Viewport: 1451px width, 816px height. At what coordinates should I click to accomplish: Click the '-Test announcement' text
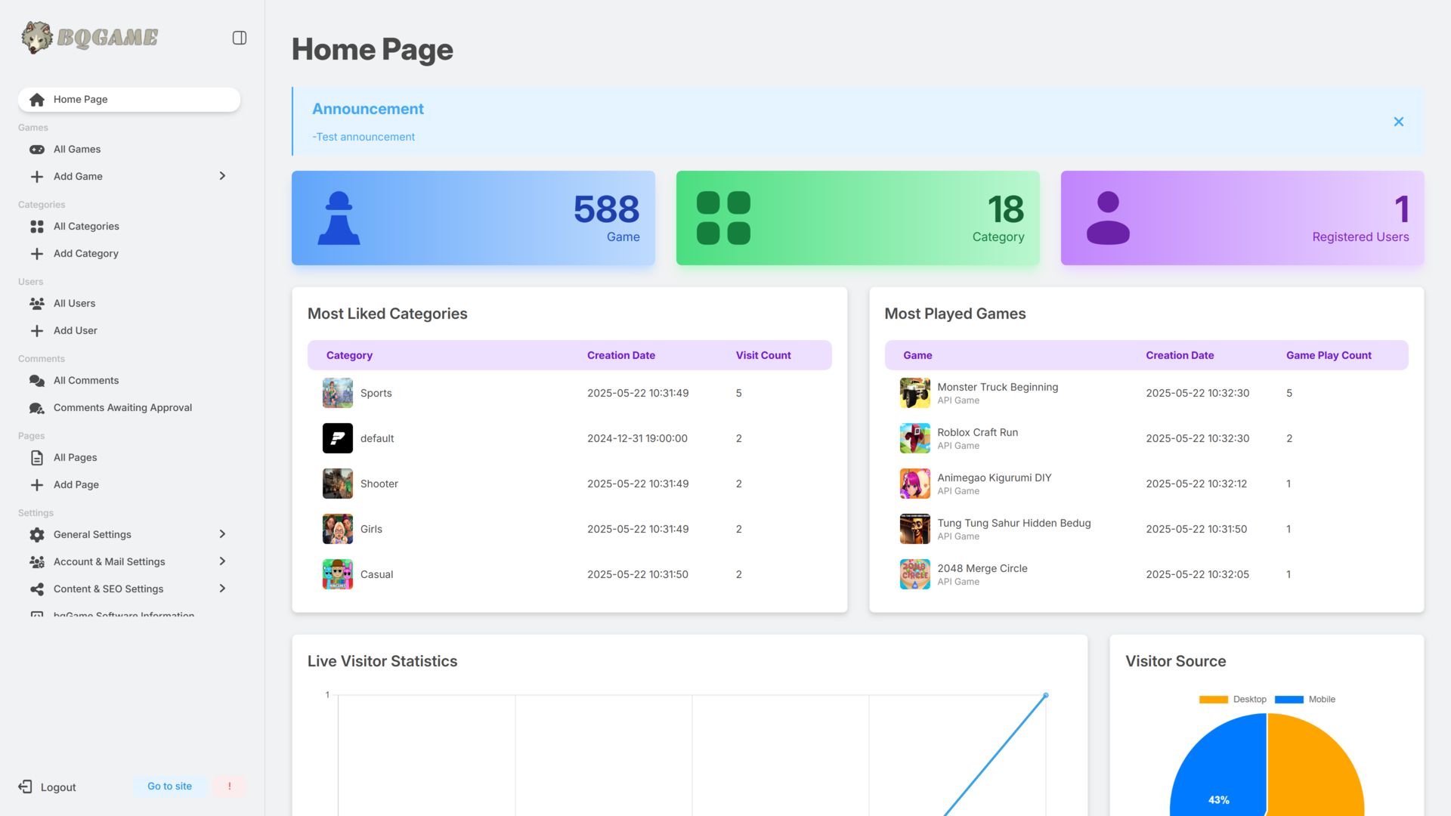[x=364, y=137]
